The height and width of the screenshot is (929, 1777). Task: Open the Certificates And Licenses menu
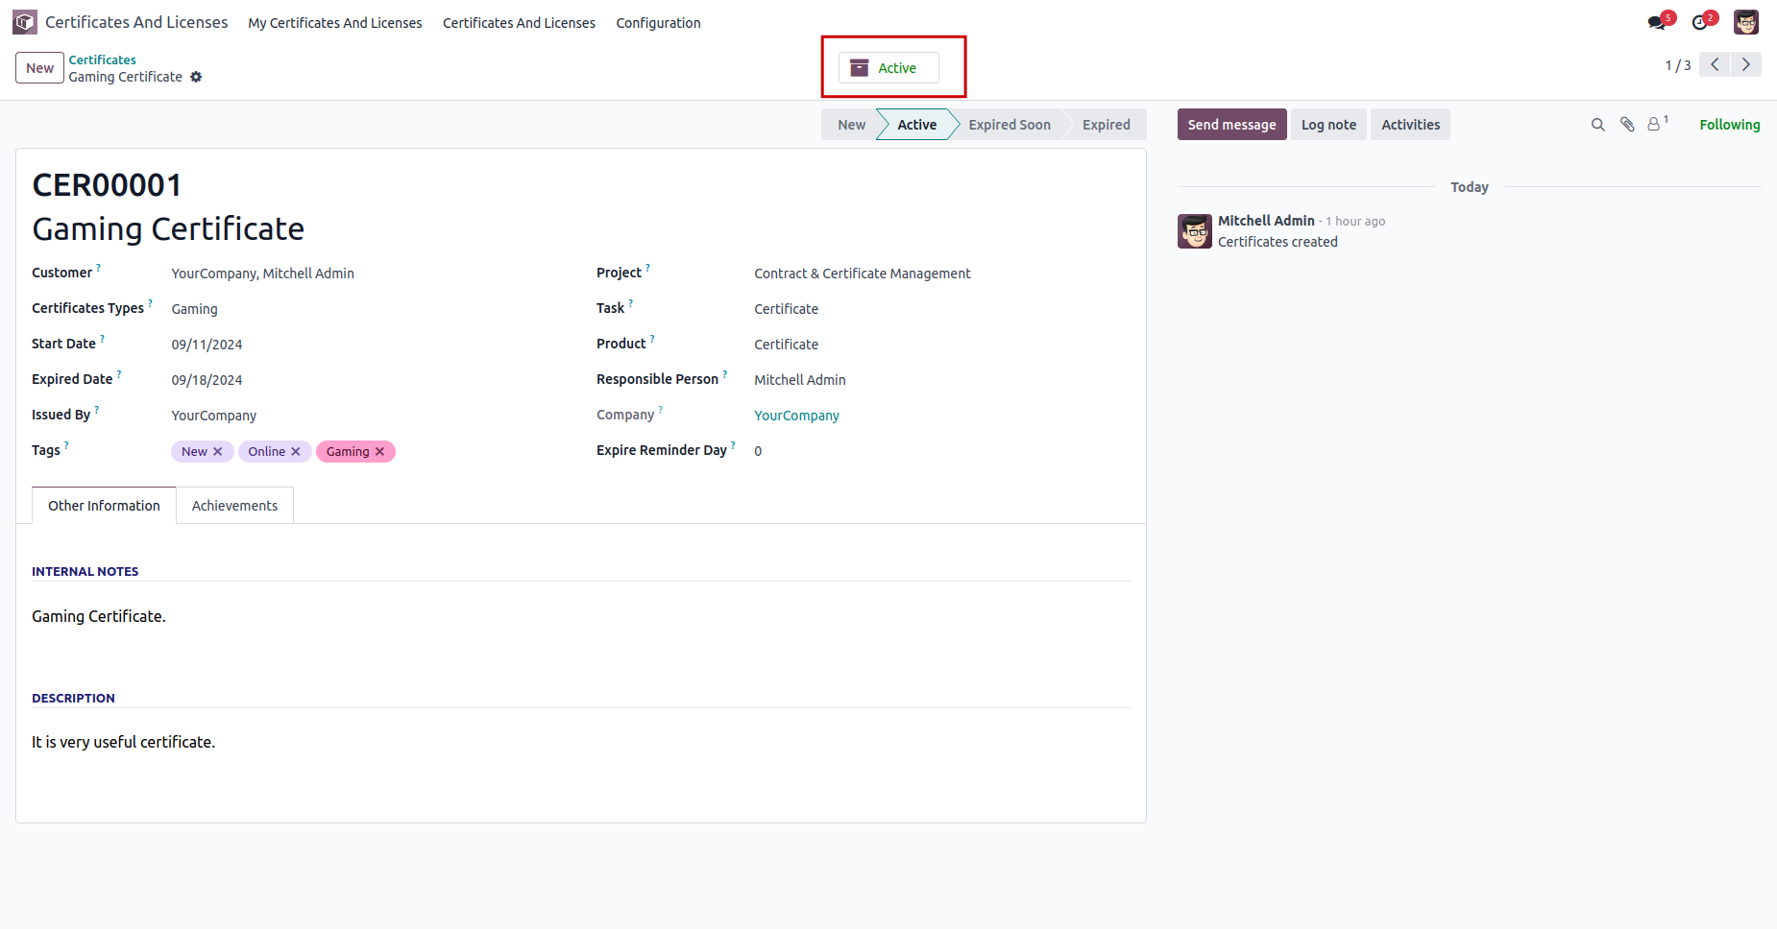pyautogui.click(x=519, y=23)
